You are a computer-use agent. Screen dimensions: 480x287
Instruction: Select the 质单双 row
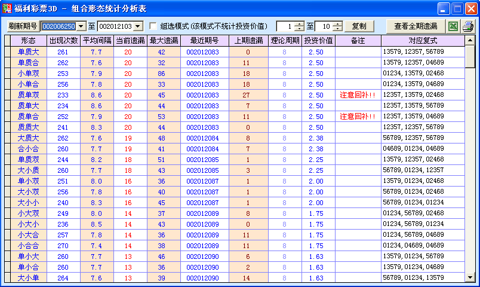[28, 95]
